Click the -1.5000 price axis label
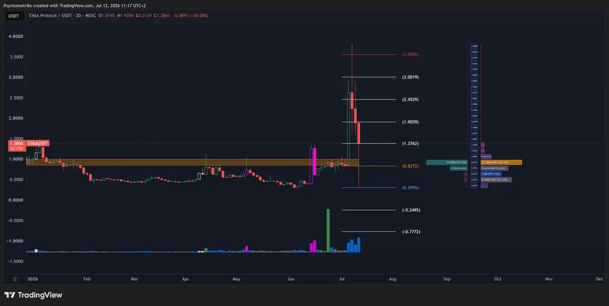Screen dimensions: 609x306 pos(14,261)
